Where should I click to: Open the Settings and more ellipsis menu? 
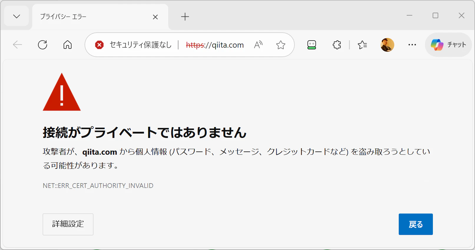tap(412, 45)
